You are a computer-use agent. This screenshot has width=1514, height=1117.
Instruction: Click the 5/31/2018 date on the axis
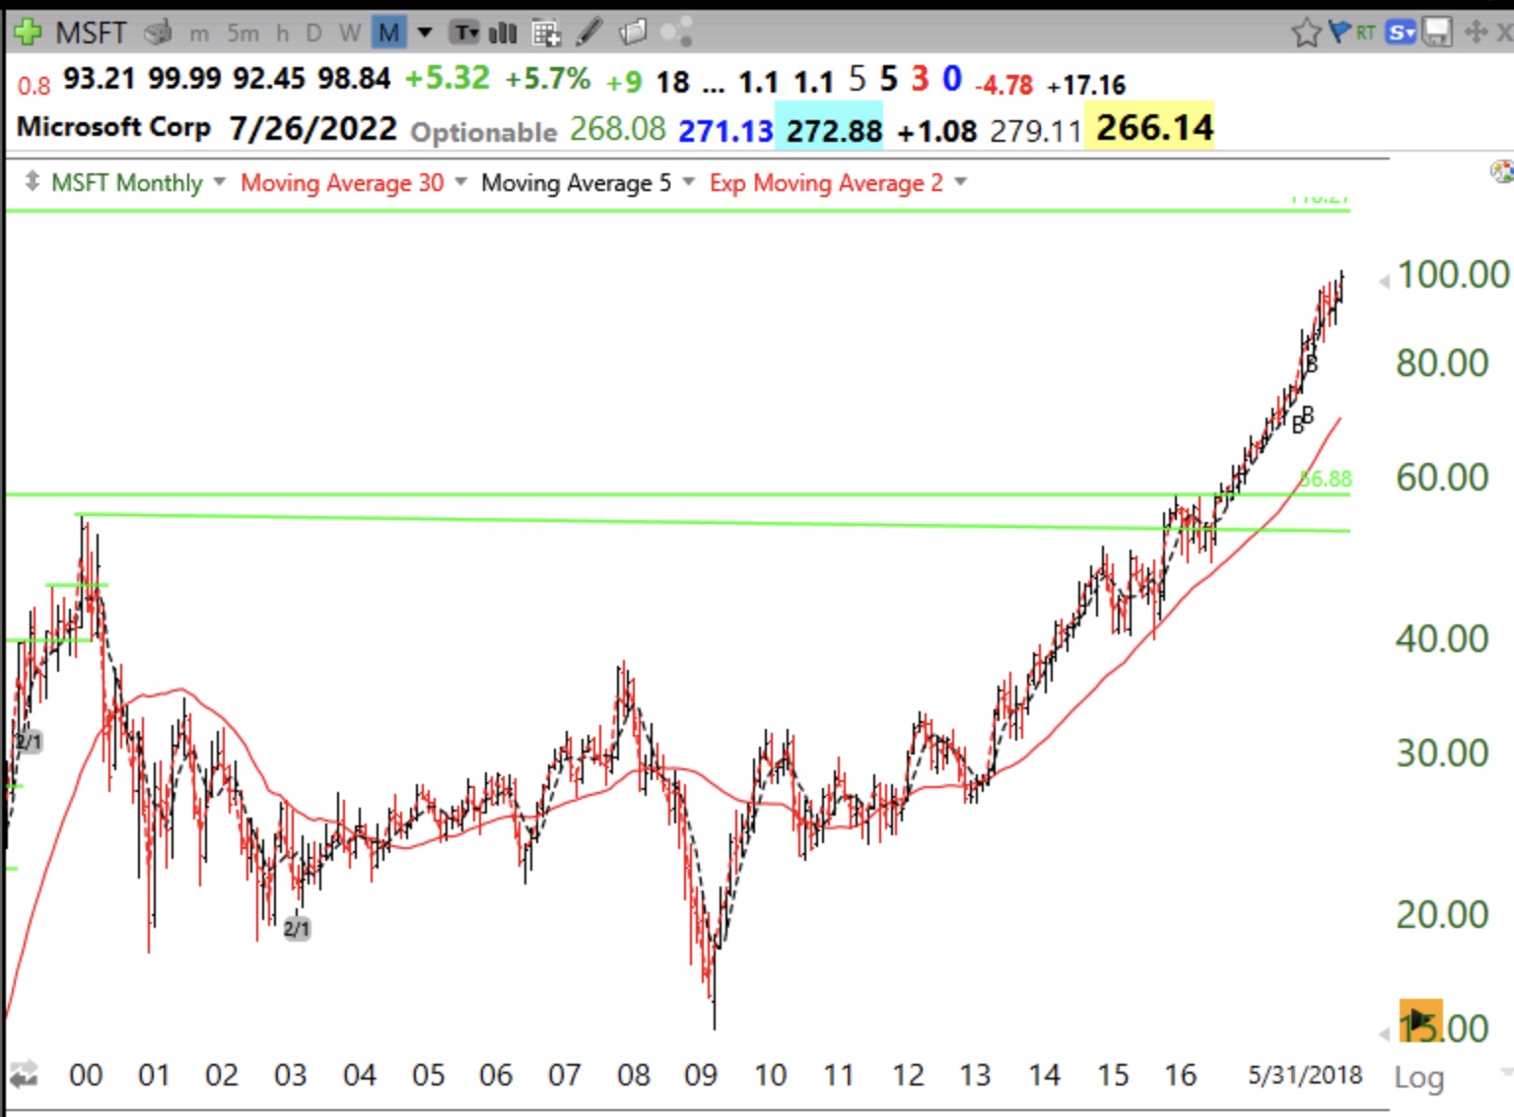(x=1305, y=1075)
